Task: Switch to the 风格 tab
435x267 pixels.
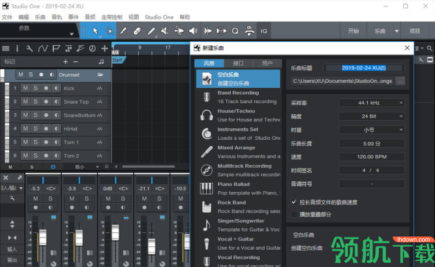Action: [209, 64]
